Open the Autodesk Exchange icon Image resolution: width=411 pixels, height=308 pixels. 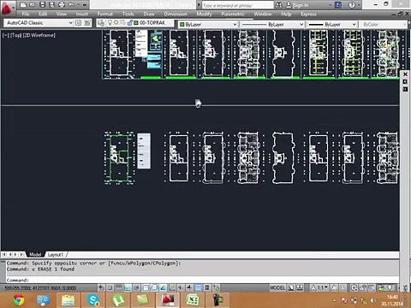pyautogui.click(x=338, y=5)
